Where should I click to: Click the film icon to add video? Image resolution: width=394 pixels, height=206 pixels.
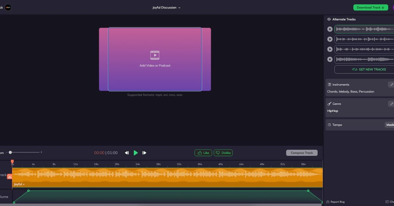click(x=155, y=55)
